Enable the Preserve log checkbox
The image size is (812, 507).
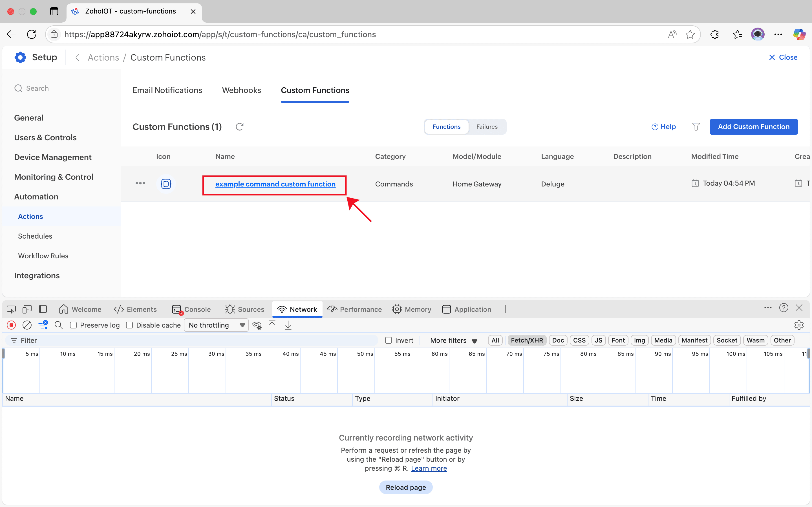pyautogui.click(x=74, y=325)
